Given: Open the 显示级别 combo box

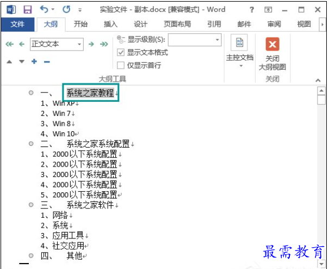Looking at the screenshot, I should click(195, 40).
